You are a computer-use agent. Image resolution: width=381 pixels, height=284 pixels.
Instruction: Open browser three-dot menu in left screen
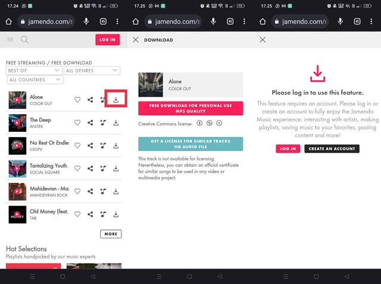click(x=117, y=21)
